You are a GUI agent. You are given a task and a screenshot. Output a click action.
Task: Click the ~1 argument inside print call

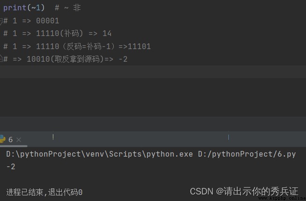pos(36,8)
